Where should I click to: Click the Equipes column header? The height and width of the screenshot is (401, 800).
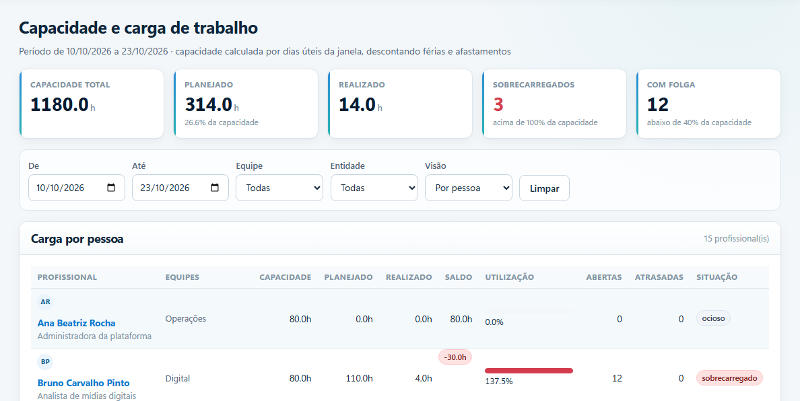pos(182,277)
